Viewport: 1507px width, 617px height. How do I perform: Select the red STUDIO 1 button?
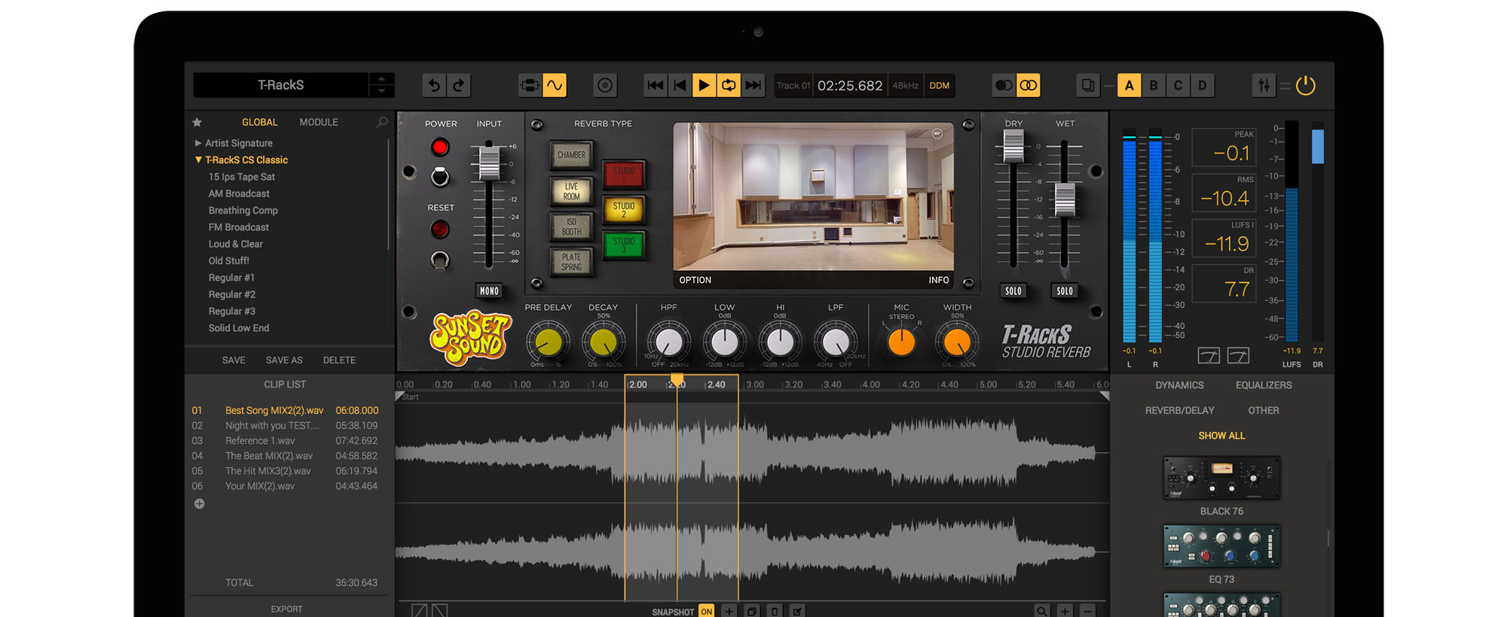(x=624, y=174)
